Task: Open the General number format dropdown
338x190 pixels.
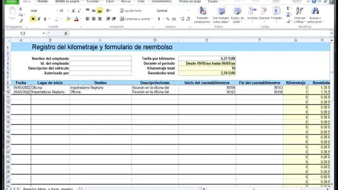Action: 189,11
